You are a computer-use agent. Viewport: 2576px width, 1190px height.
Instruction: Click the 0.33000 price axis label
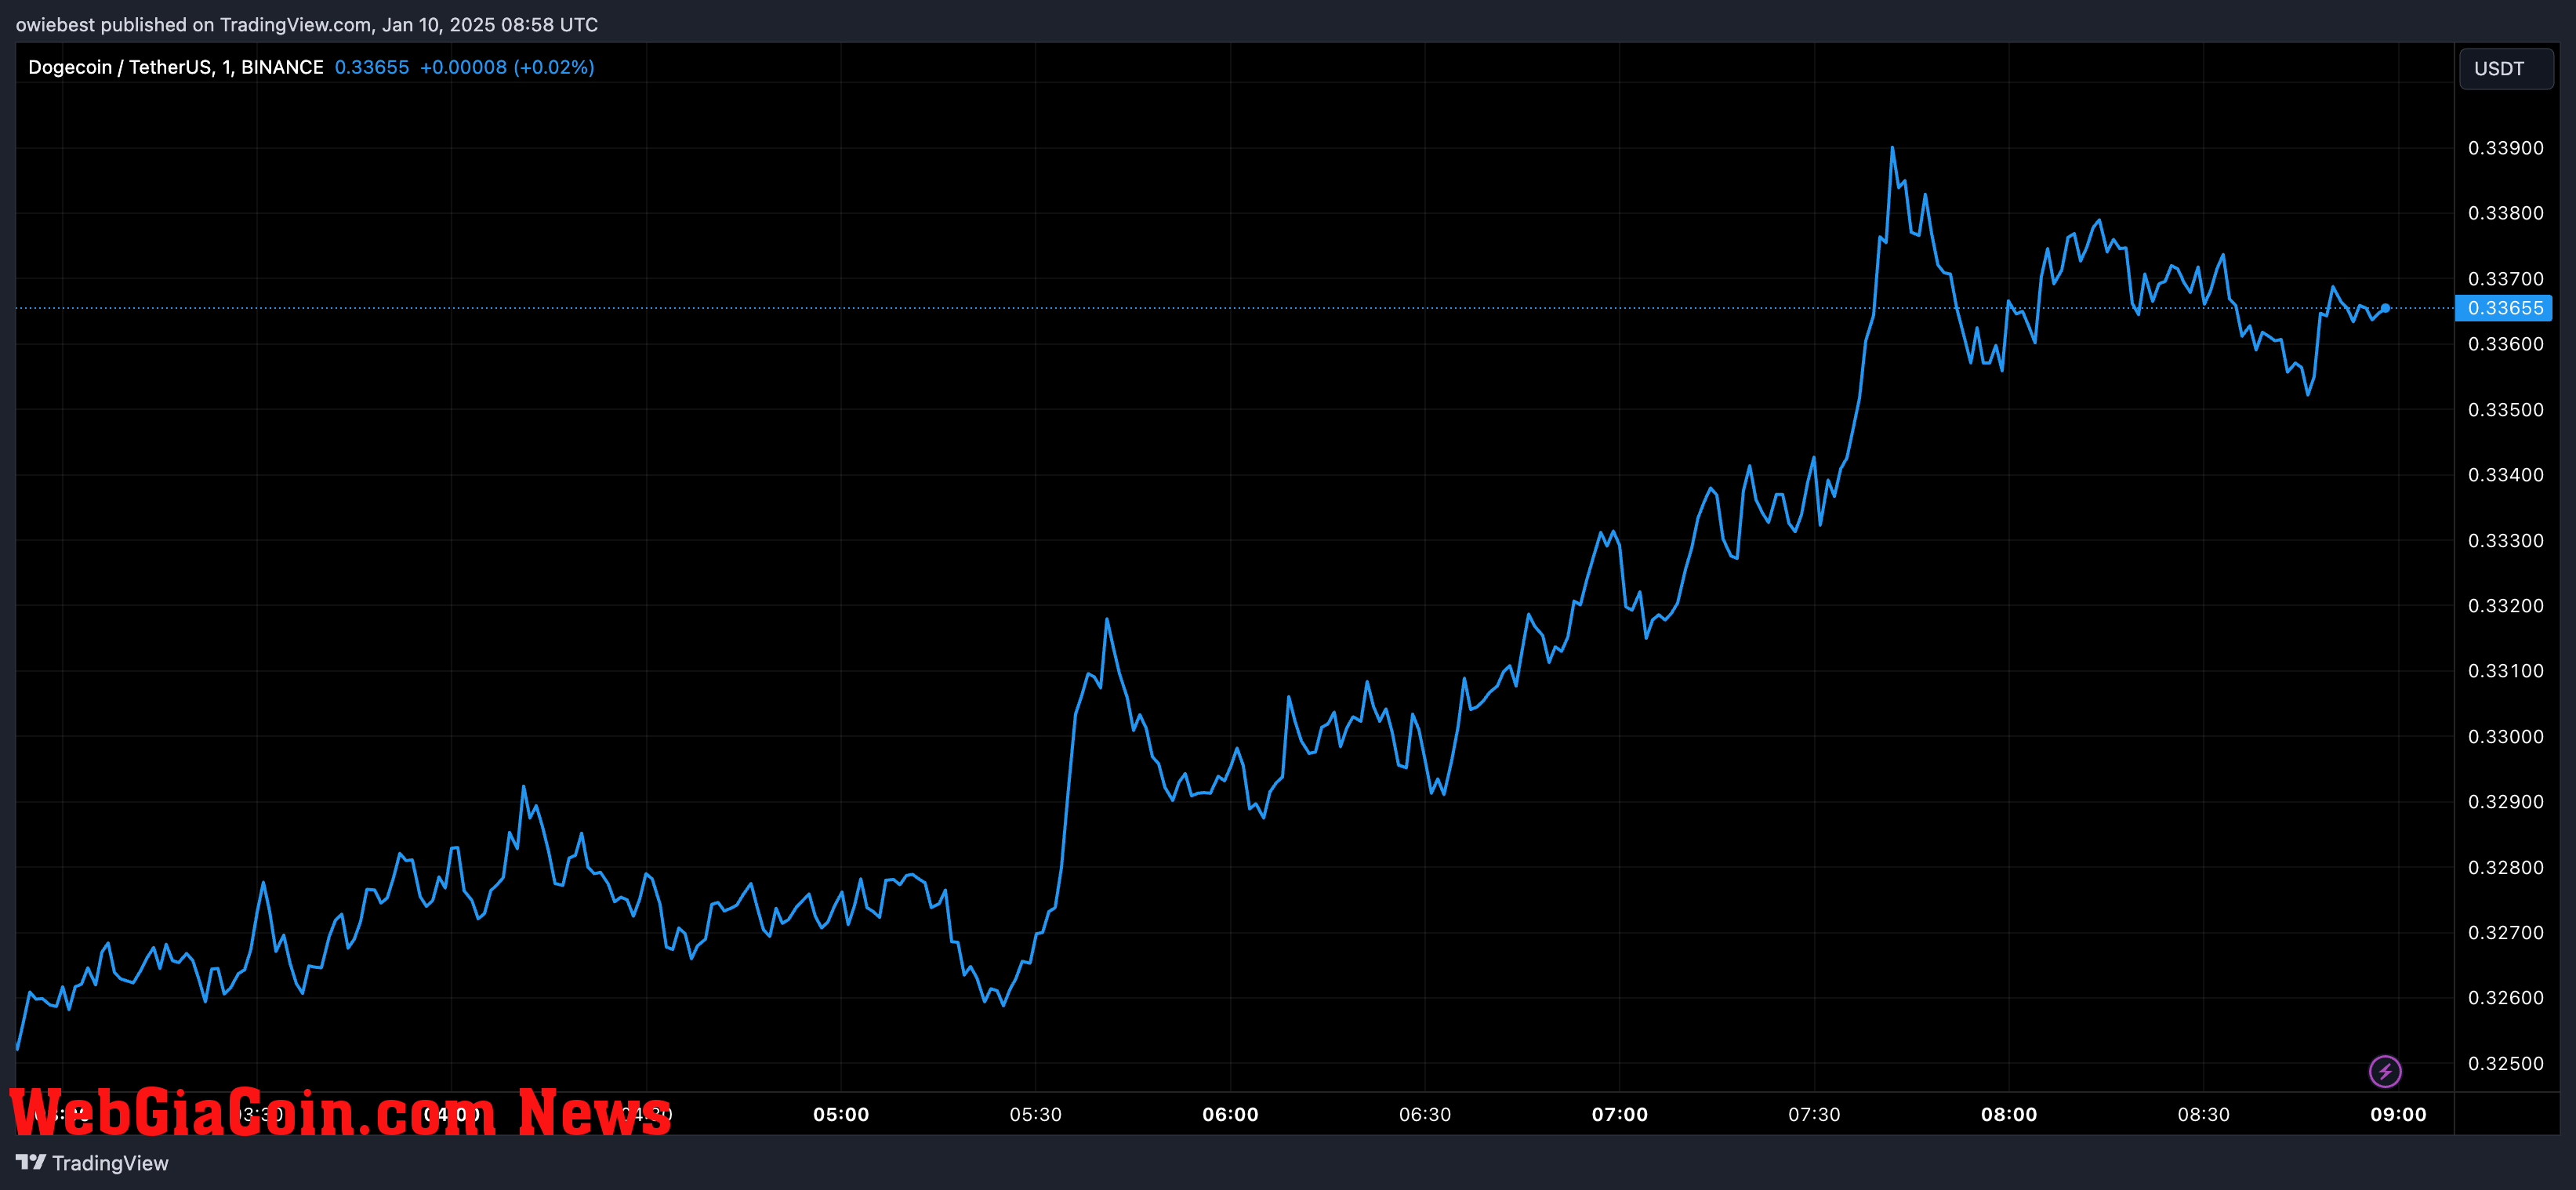click(x=2506, y=737)
